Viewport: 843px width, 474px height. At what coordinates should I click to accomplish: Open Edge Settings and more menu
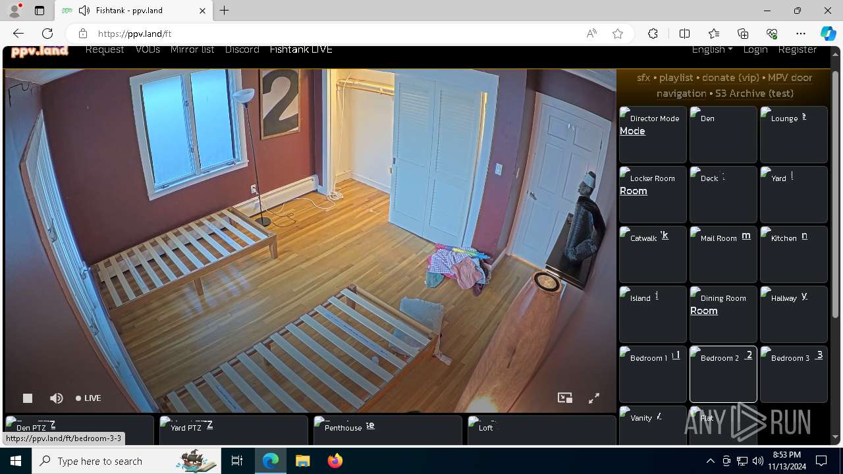[x=801, y=34]
